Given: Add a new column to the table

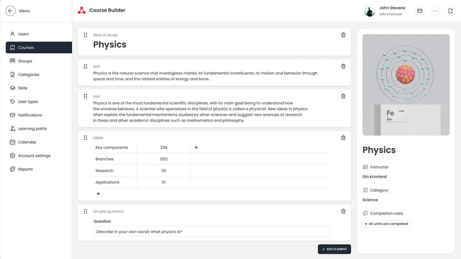Looking at the screenshot, I should (x=196, y=148).
